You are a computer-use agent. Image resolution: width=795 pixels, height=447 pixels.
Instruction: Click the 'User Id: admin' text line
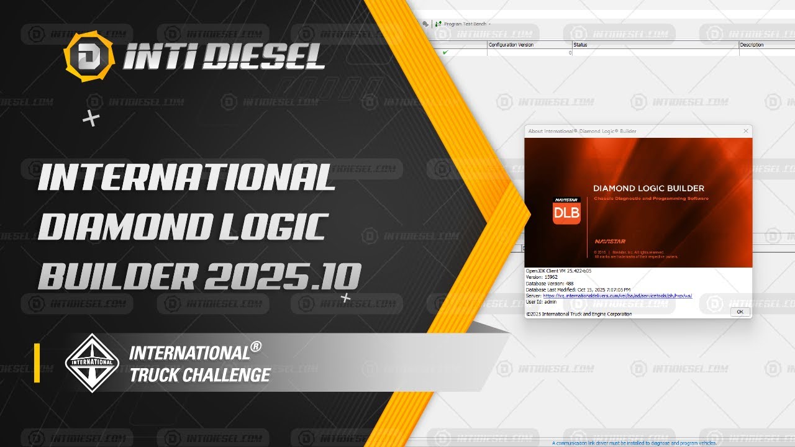click(541, 302)
